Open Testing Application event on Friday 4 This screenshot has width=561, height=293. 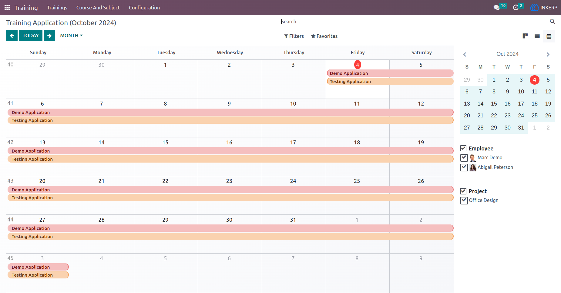[x=390, y=81]
